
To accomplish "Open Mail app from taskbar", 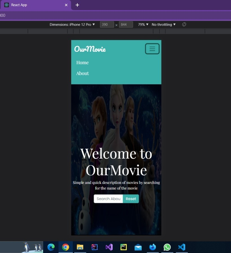I will (x=138, y=247).
